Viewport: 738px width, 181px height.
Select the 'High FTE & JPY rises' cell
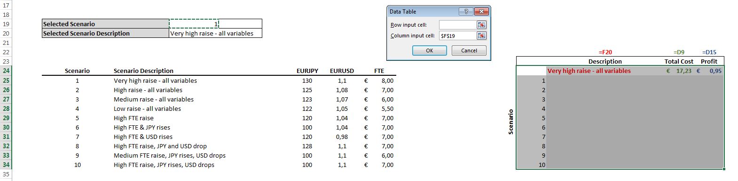point(142,127)
